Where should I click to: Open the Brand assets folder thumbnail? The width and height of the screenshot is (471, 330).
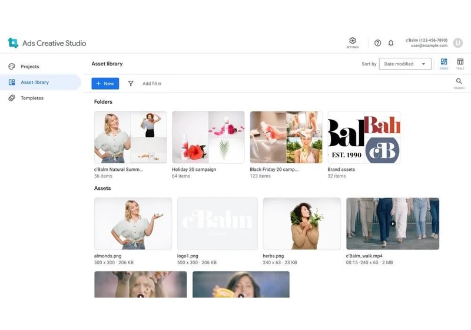coord(364,137)
